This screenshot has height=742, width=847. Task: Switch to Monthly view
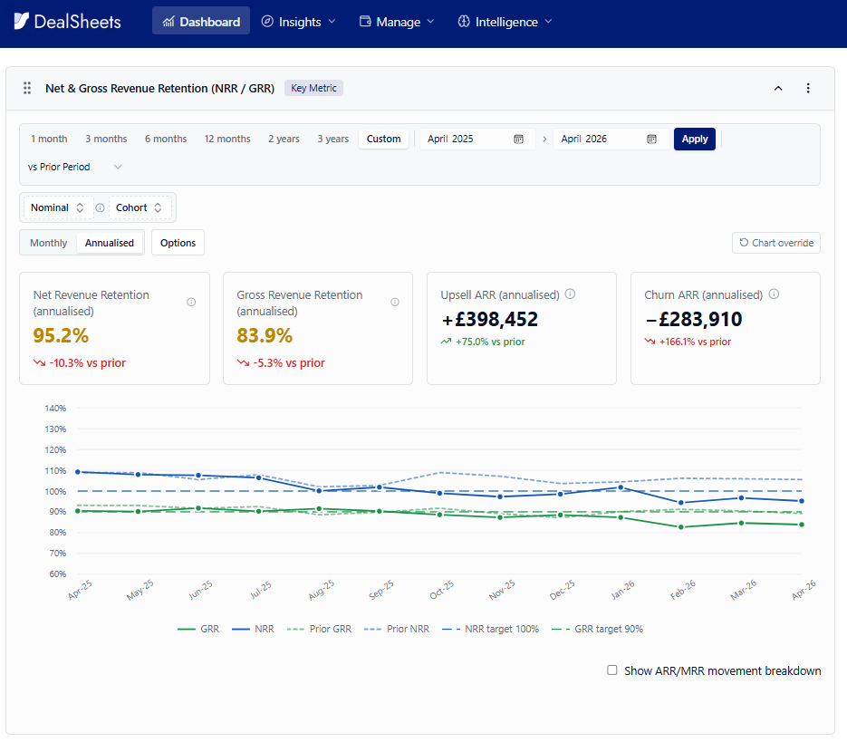[x=49, y=243]
